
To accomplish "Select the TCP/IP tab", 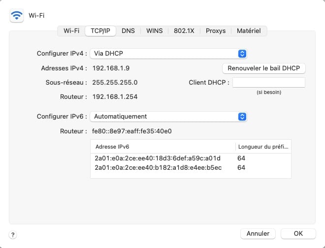I will 100,31.
